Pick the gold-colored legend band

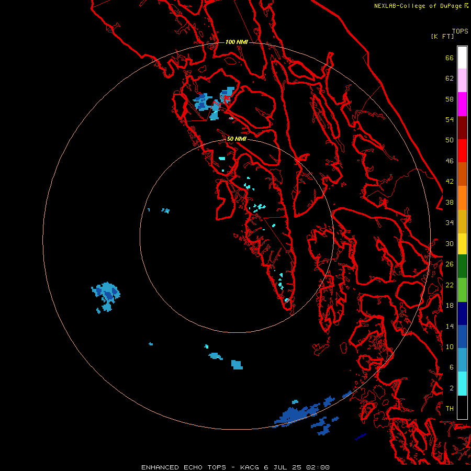click(462, 221)
